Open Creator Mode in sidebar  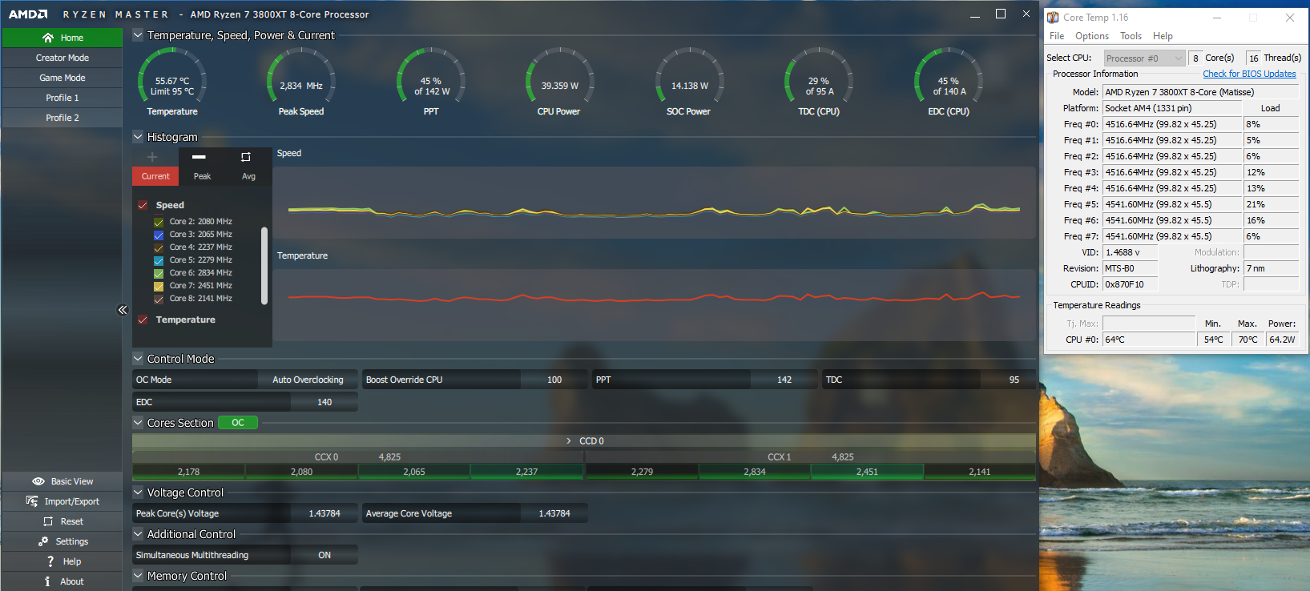[x=62, y=58]
